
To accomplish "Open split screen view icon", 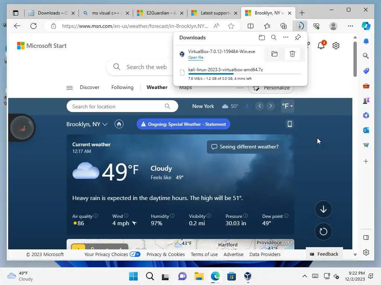I will pyautogui.click(x=250, y=26).
